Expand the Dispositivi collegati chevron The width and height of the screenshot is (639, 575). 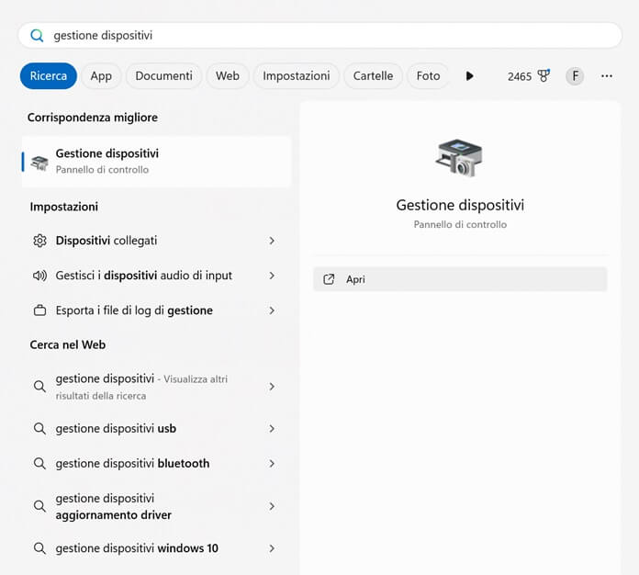point(272,241)
